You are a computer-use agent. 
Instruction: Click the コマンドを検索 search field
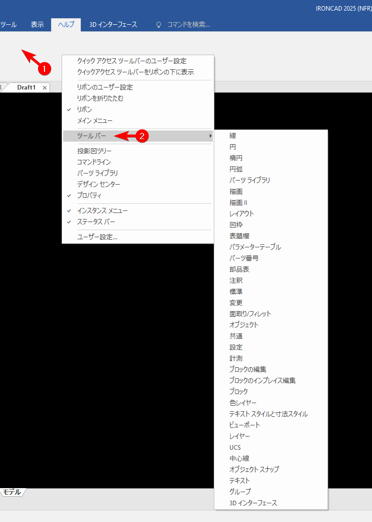coord(189,25)
